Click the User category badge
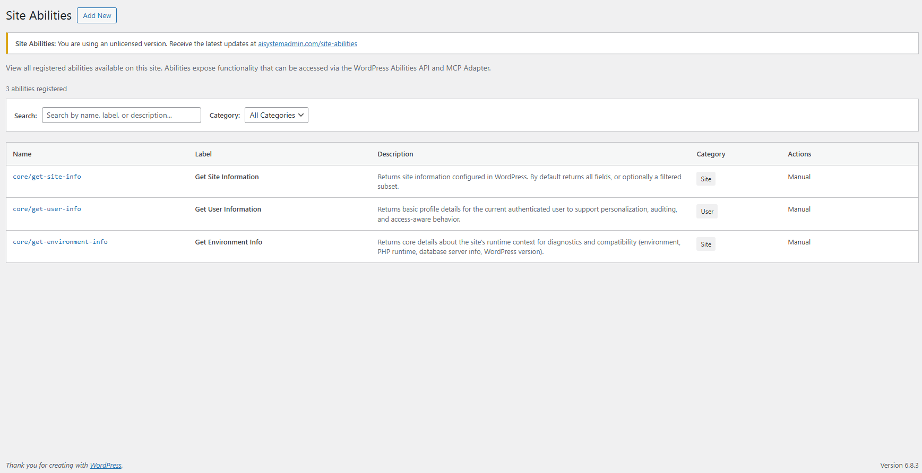922x473 pixels. [x=706, y=212]
